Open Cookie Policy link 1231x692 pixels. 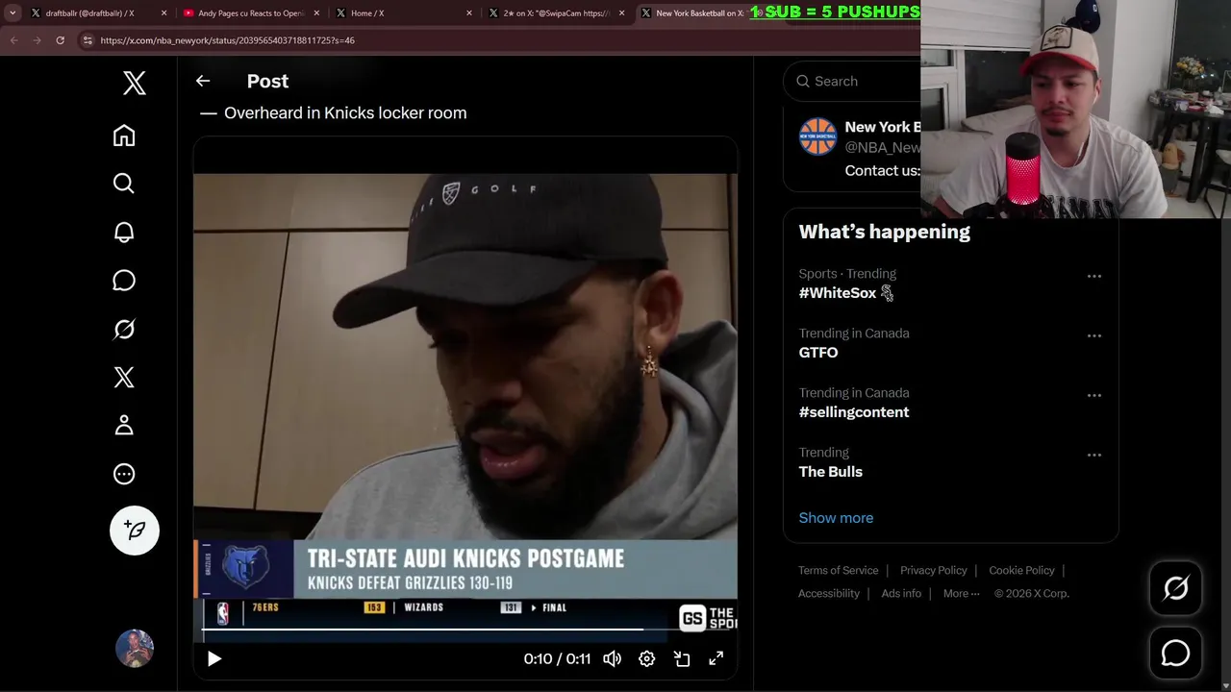[x=1021, y=570]
